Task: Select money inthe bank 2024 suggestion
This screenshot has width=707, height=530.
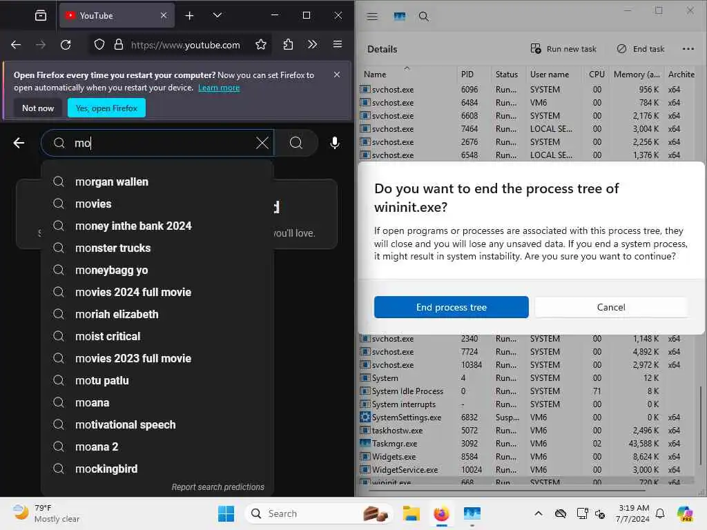Action: (x=157, y=226)
